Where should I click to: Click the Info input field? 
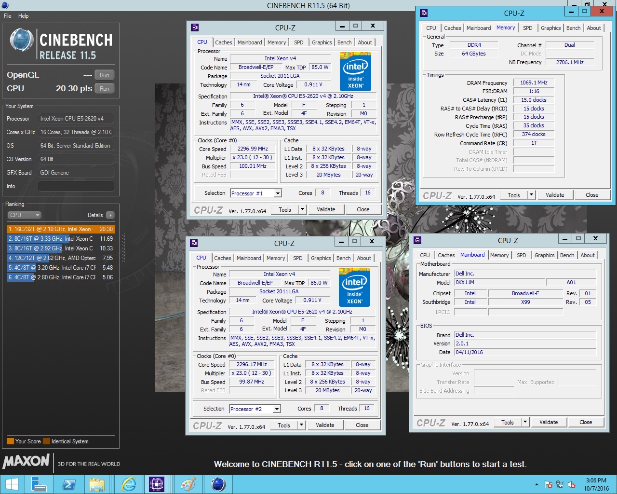point(76,186)
